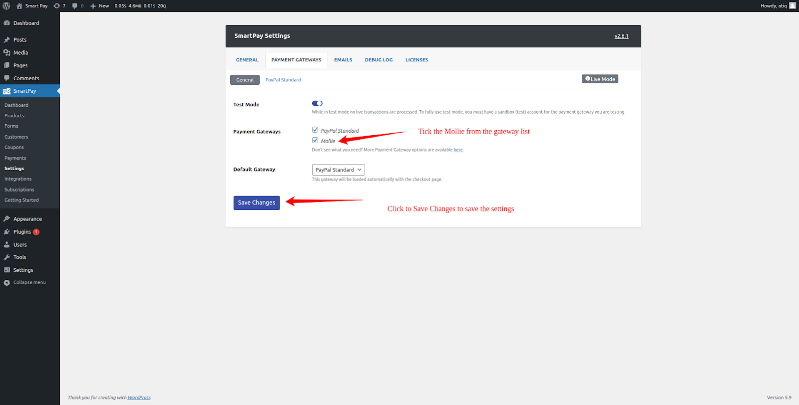Open the Debug Log tab
This screenshot has width=799, height=405.
(x=379, y=60)
